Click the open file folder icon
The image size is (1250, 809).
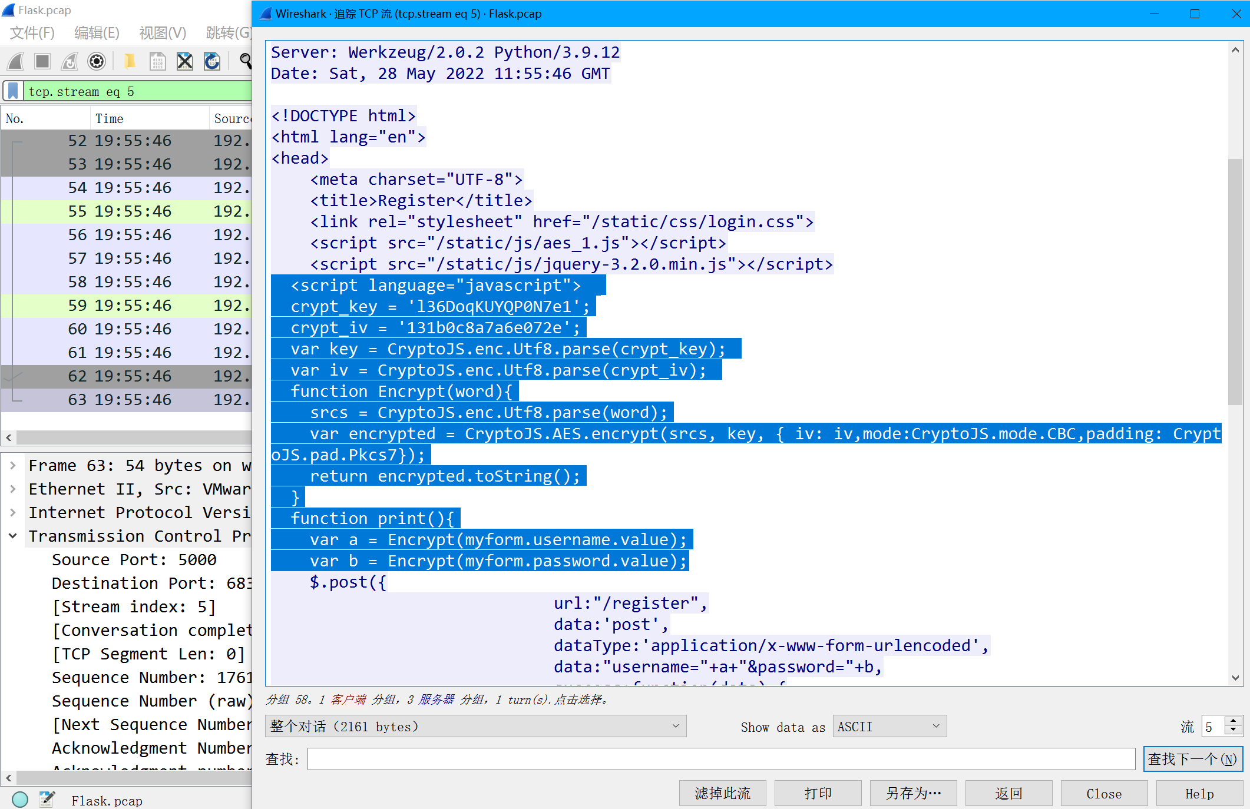point(130,61)
